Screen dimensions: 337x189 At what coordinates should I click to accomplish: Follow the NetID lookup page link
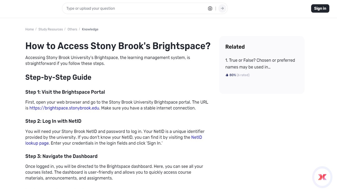[x=37, y=143]
